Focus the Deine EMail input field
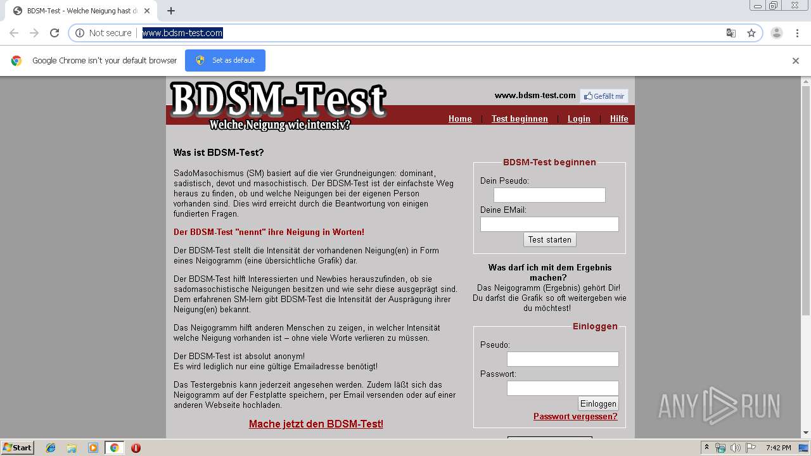811x456 pixels. (x=549, y=224)
